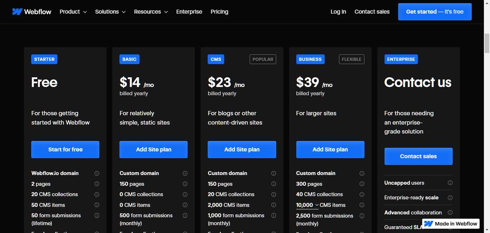Show info for Basic 500 form submissions
This screenshot has height=233, width=490.
[185, 215]
